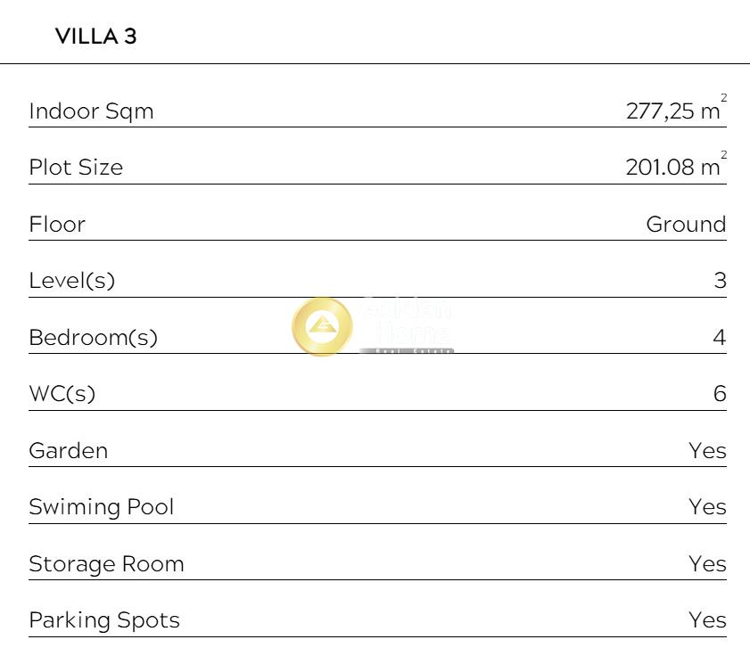Click the Swiming Pool label
The image size is (750, 656).
102,507
